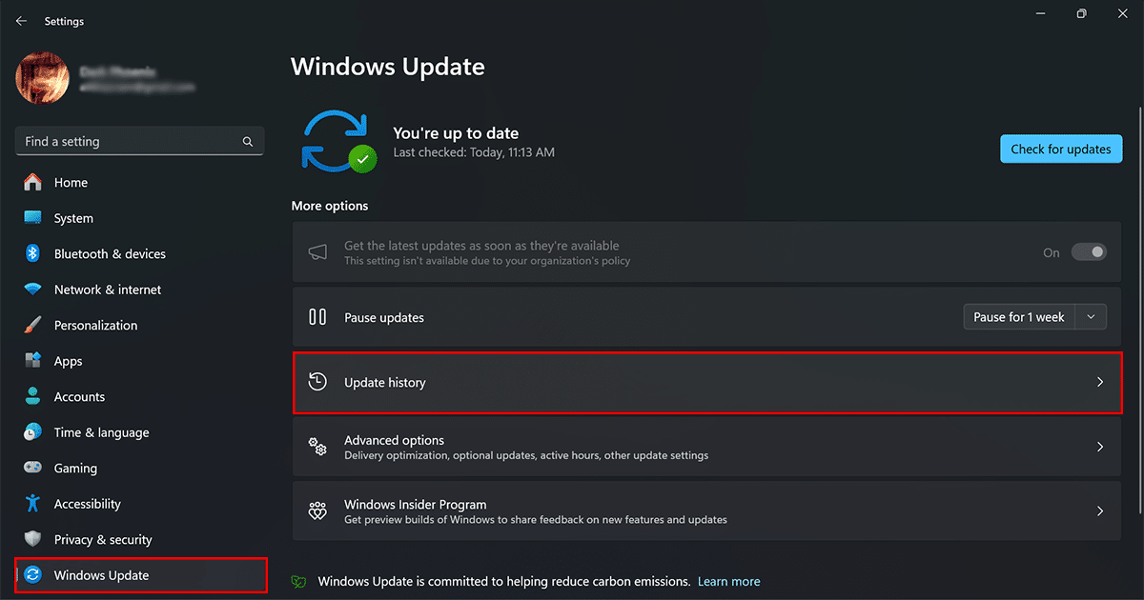
Task: Open Advanced options via its chevron
Action: [1099, 447]
